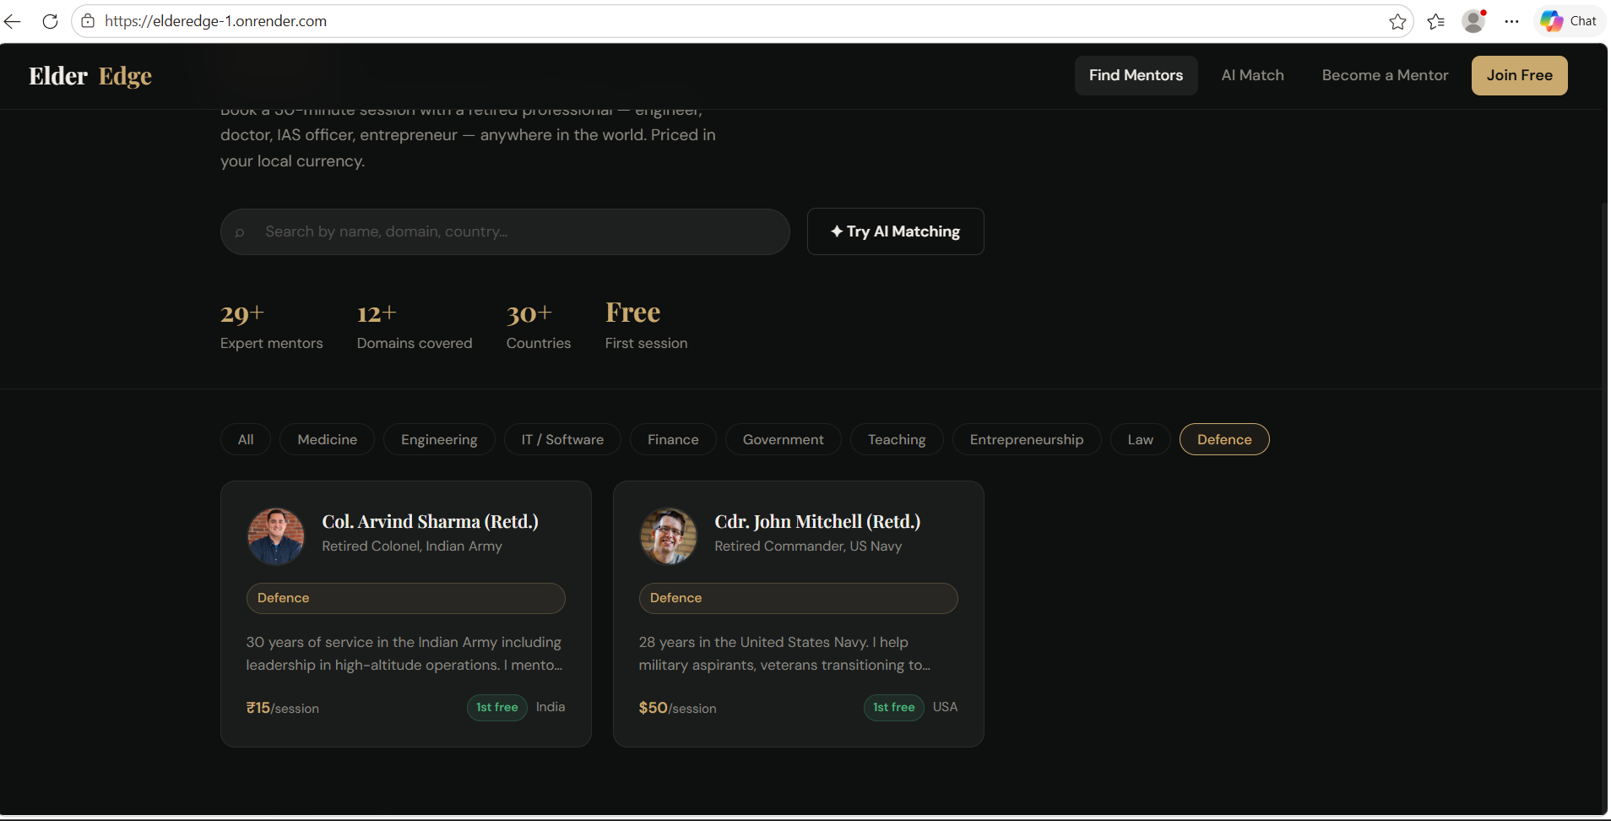Click the USA country label

click(x=945, y=707)
